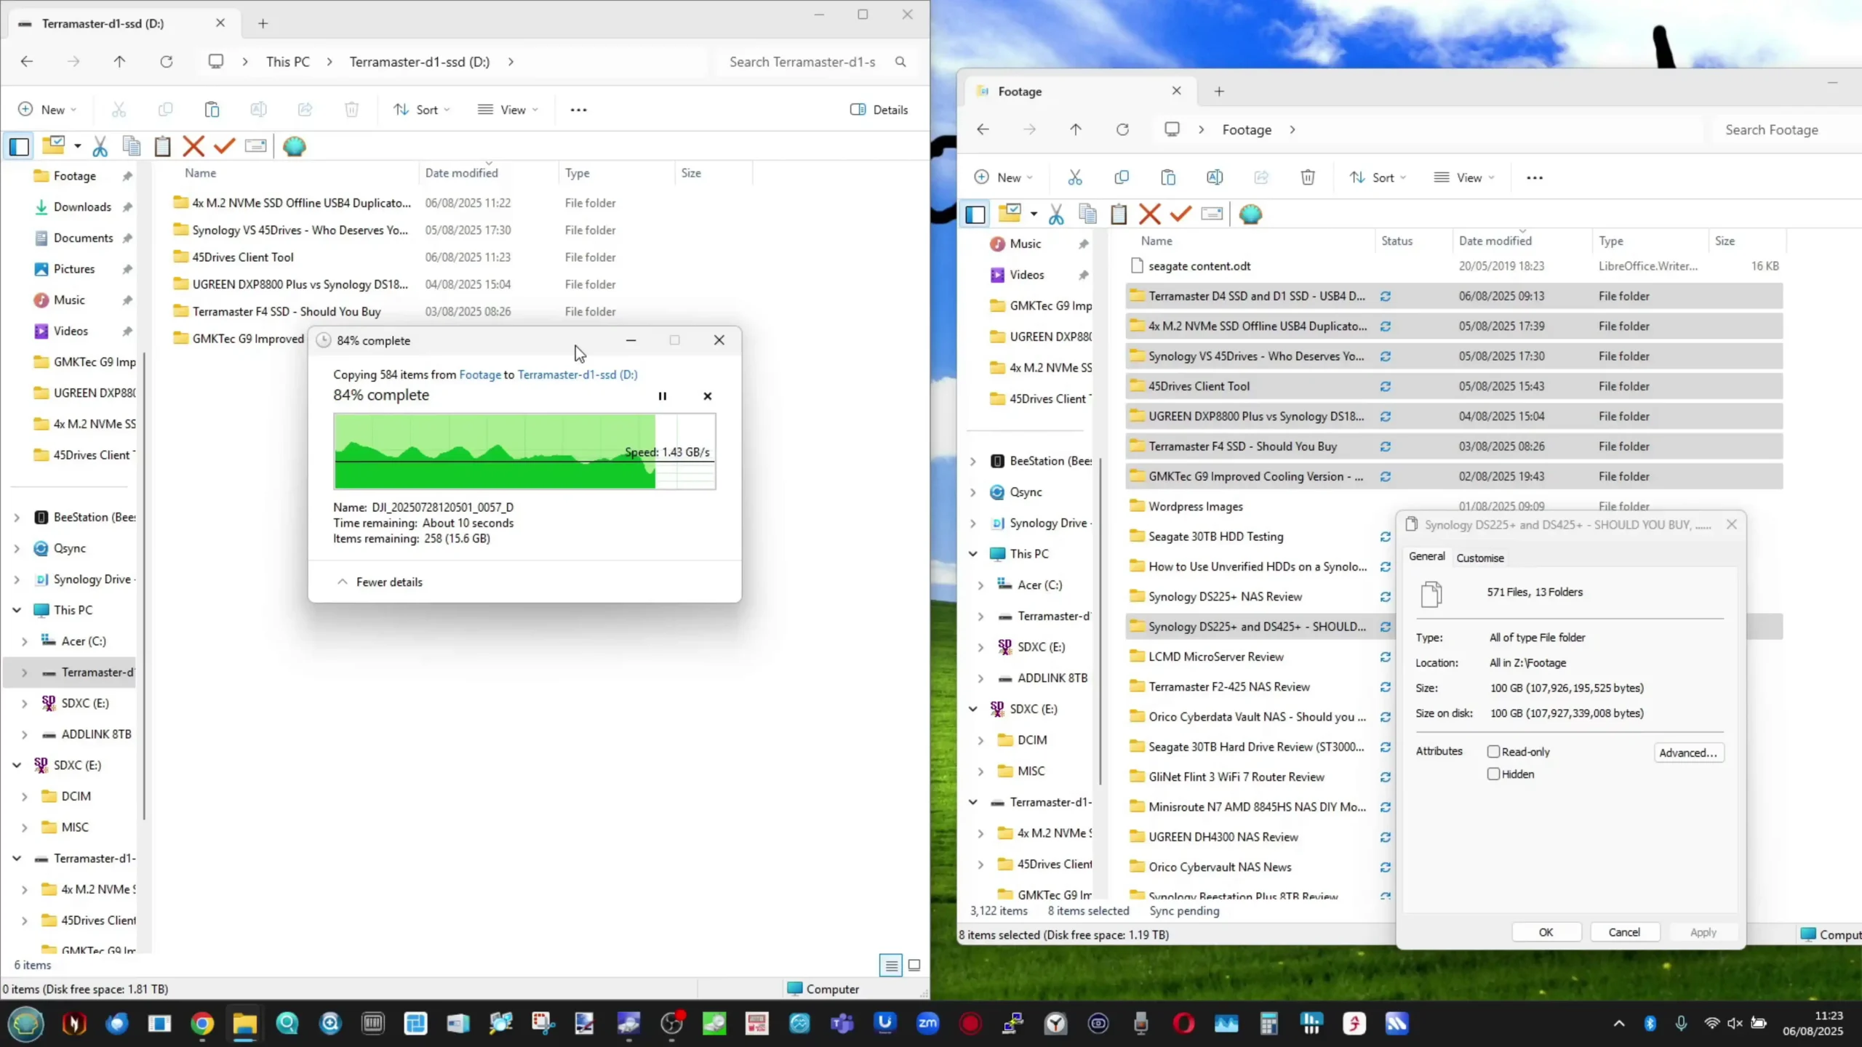The height and width of the screenshot is (1047, 1862).
Task: Click scissors cut icon in Terramaster extra toolbar
Action: (x=100, y=147)
